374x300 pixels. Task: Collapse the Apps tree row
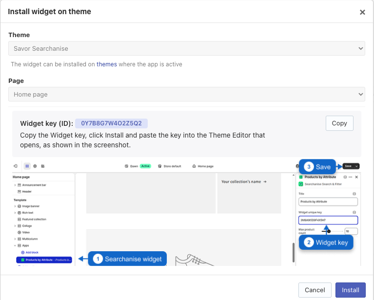coord(15,245)
